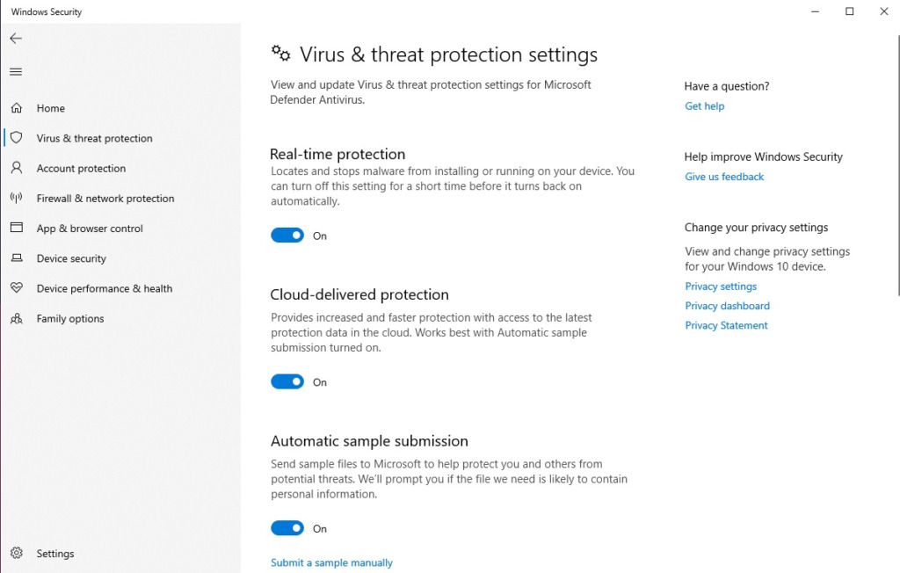Click Give us feedback link
Screen dimensions: 900x573
(724, 177)
